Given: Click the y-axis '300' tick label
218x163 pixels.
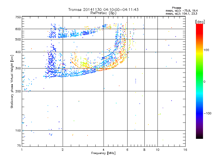Looking at the screenshot, I should click(x=18, y=68).
